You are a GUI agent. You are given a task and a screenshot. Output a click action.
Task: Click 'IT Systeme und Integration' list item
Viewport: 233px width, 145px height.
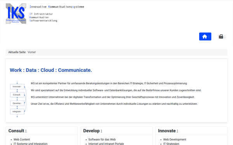pyautogui.click(x=30, y=144)
